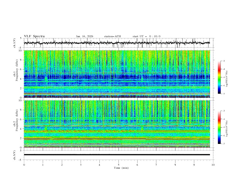Click the 8 minute tick on time axis
Image resolution: width=240 pixels, height=185 pixels.
[175, 165]
